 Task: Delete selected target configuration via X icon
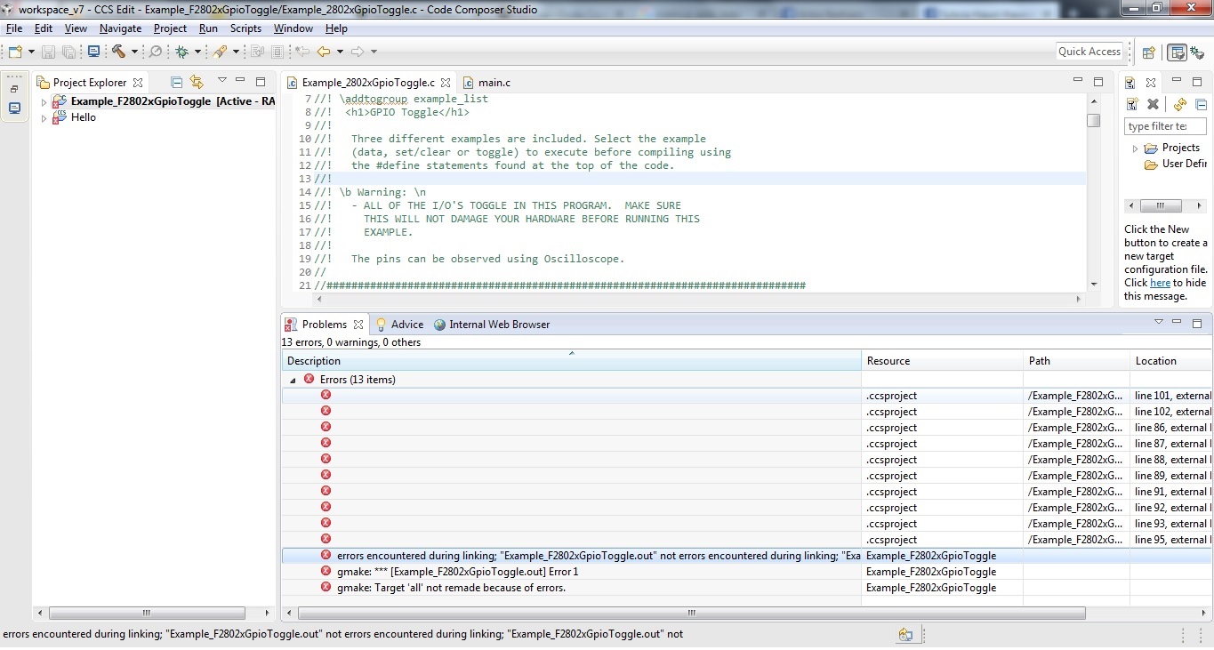pyautogui.click(x=1152, y=104)
